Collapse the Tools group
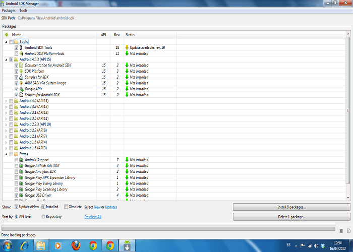The width and height of the screenshot is (353, 252). pyautogui.click(x=6, y=42)
